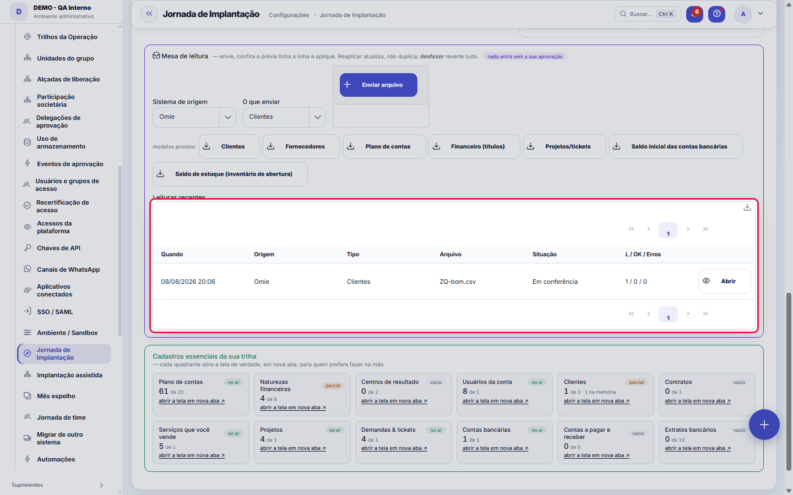Click the user avatar A
The height and width of the screenshot is (495, 793).
tap(743, 14)
